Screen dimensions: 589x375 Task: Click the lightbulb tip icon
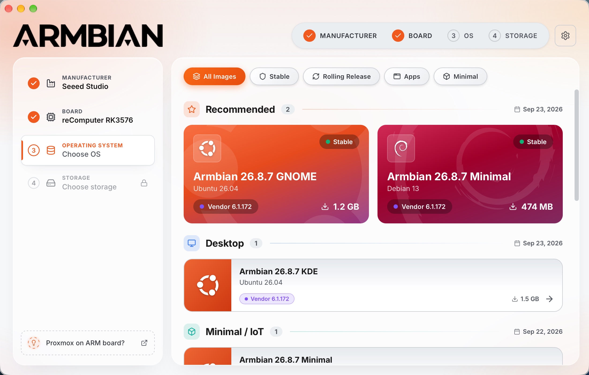click(34, 343)
